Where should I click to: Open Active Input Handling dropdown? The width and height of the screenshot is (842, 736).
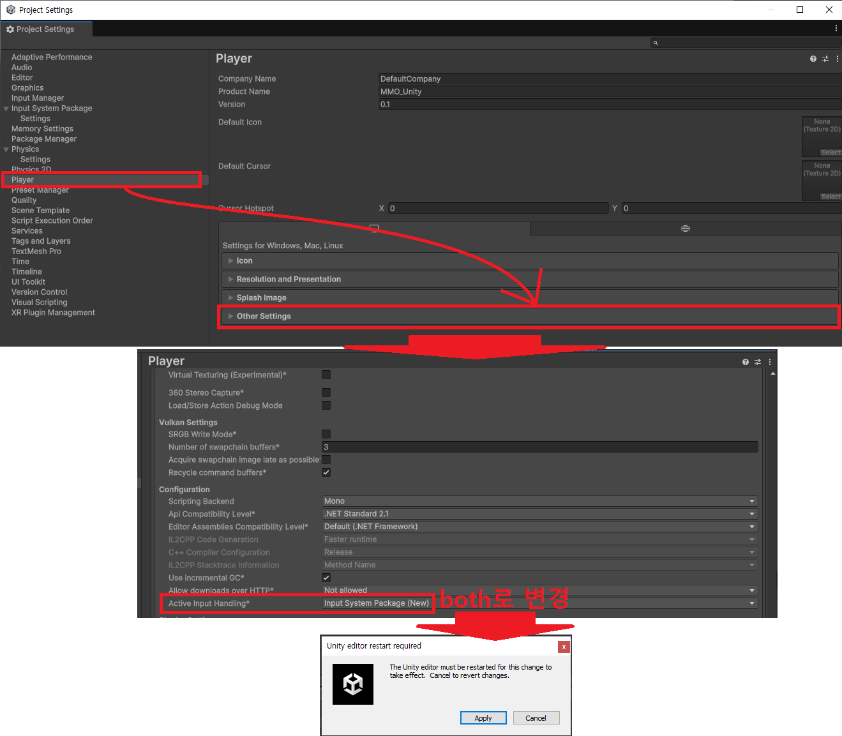click(x=540, y=603)
